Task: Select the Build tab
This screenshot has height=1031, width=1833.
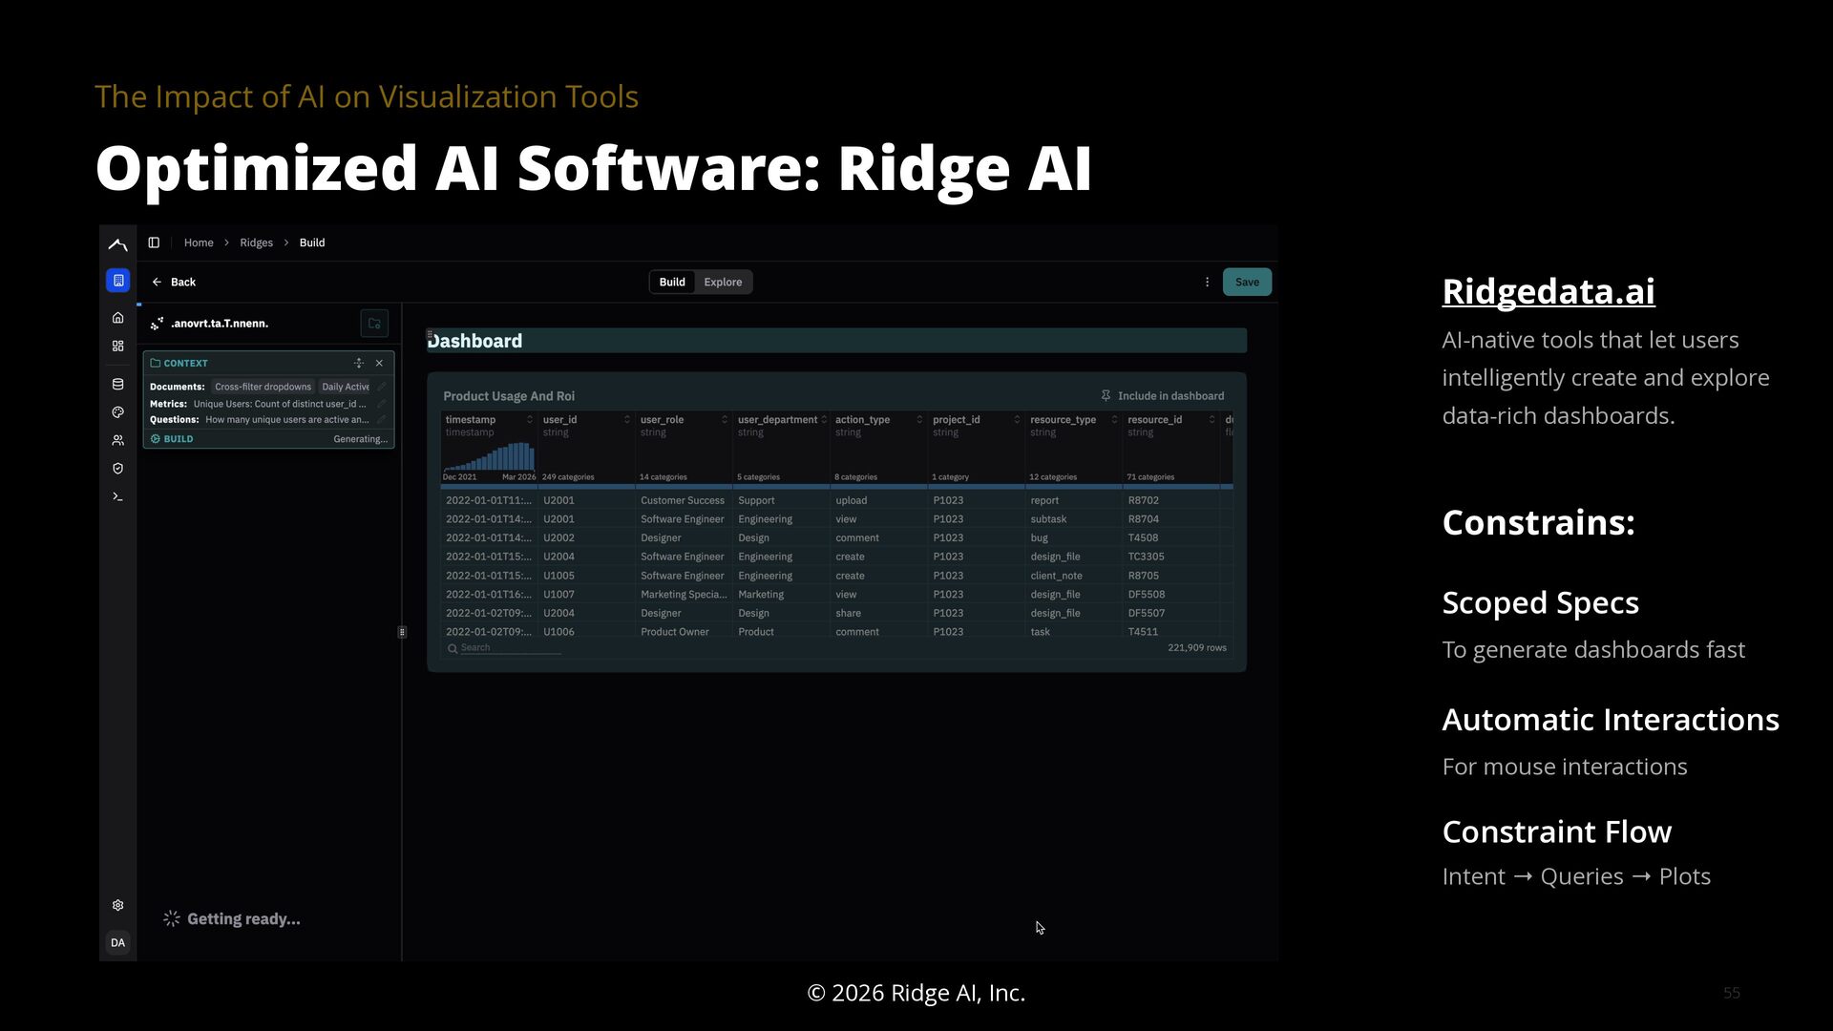Action: 672,282
